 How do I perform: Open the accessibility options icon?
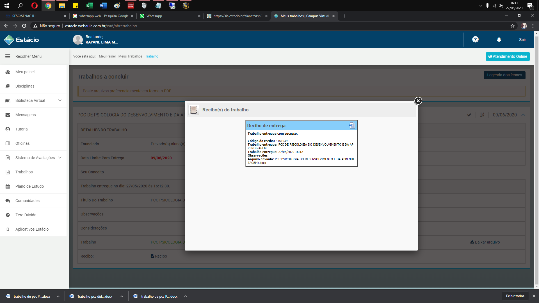click(x=475, y=40)
